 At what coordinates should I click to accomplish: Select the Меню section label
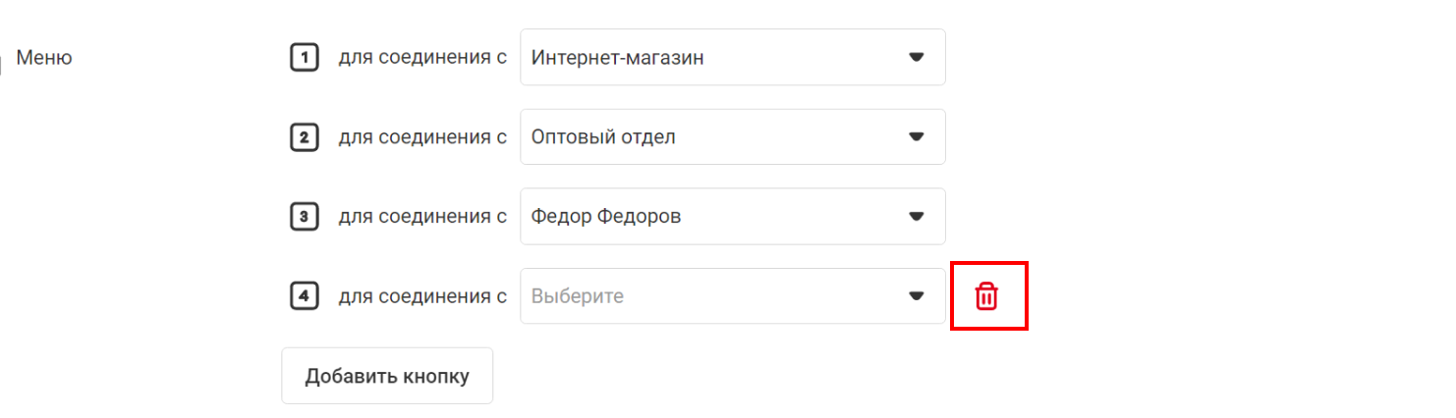click(x=44, y=58)
